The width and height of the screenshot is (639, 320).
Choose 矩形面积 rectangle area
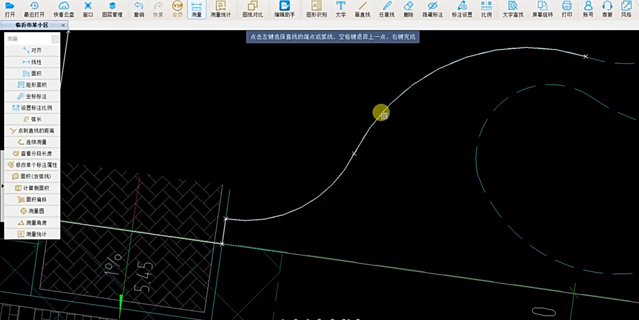32,85
